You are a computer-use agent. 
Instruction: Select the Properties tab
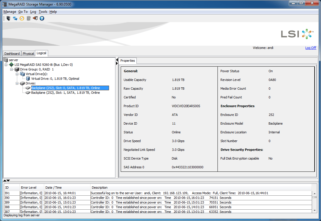click(x=127, y=61)
